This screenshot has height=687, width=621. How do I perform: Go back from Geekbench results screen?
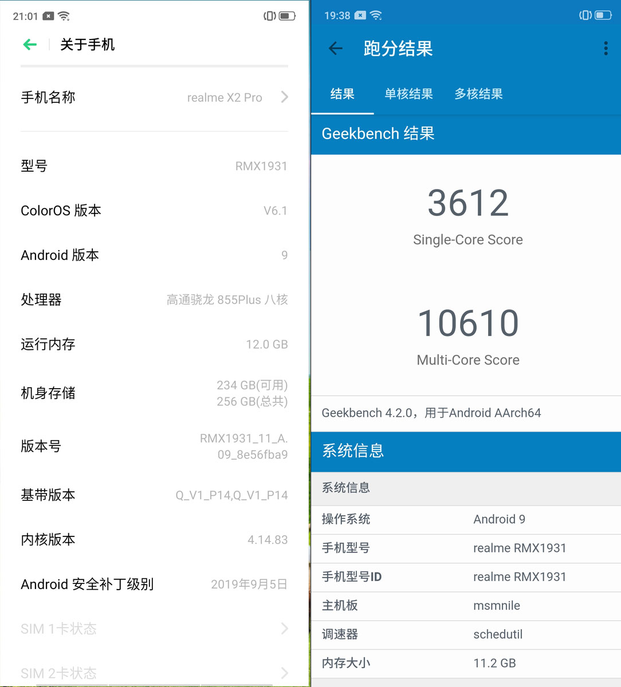pos(336,49)
